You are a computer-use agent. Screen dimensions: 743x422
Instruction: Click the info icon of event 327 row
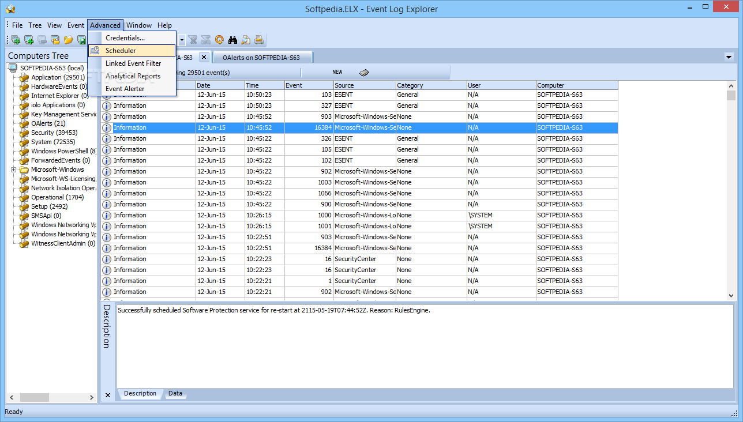pos(107,106)
